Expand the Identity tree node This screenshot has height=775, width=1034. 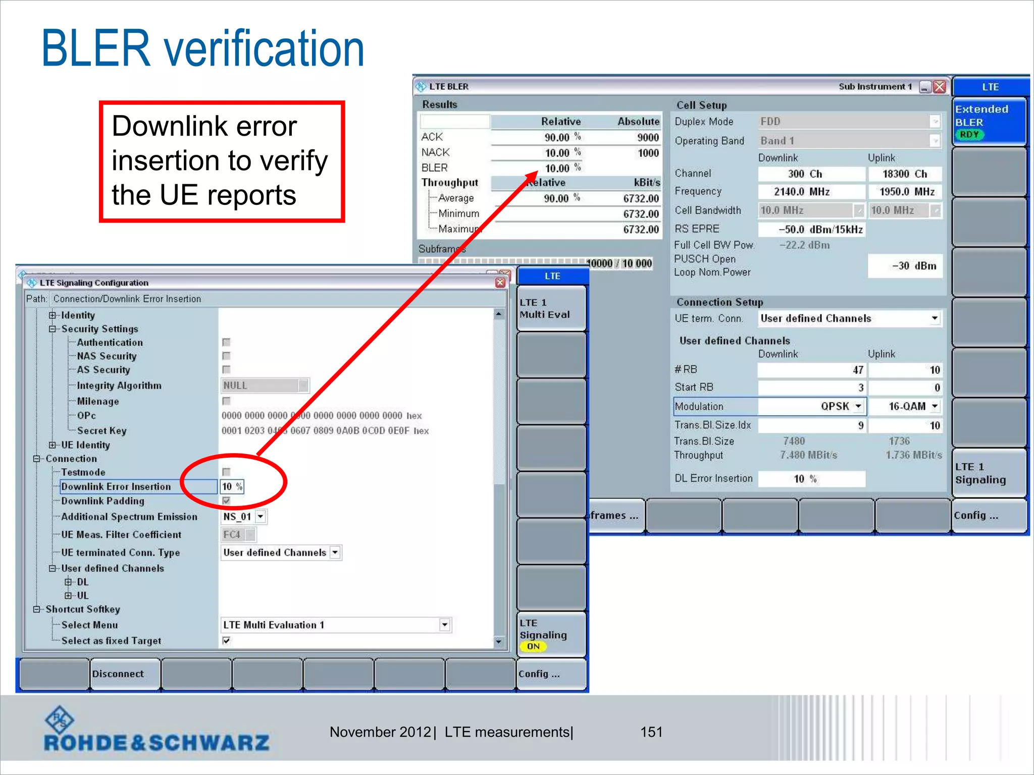53,315
